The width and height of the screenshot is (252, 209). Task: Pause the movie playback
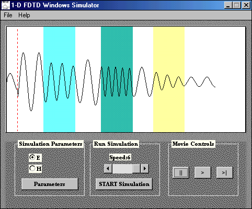[181, 172]
